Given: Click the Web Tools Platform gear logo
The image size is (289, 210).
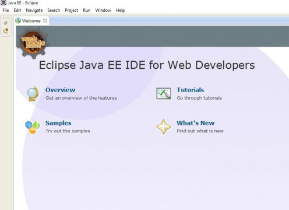Looking at the screenshot, I should pyautogui.click(x=33, y=43).
